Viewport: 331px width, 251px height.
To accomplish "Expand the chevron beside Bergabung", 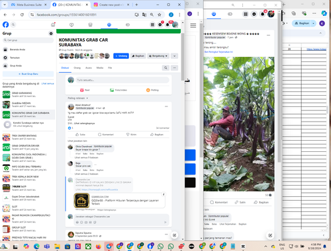I will pyautogui.click(x=174, y=56).
